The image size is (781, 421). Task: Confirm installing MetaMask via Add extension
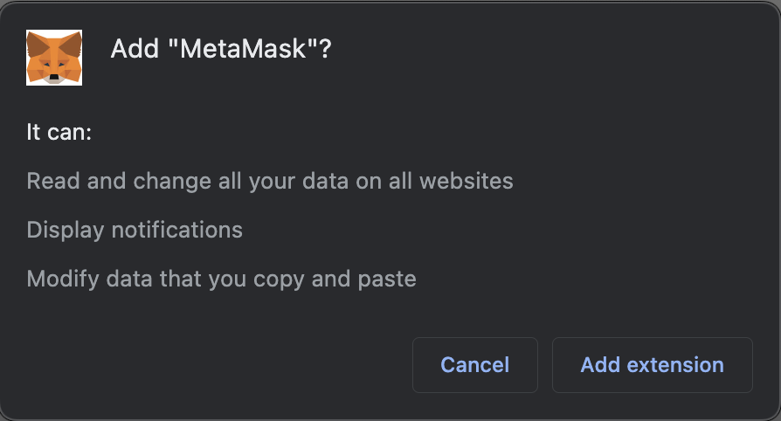click(652, 365)
